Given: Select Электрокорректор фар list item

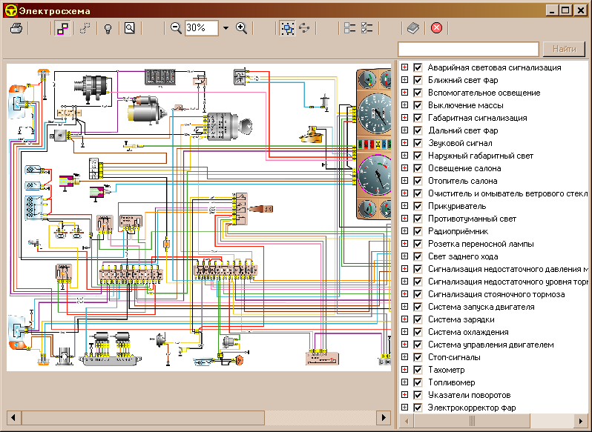Looking at the screenshot, I should click(472, 408).
